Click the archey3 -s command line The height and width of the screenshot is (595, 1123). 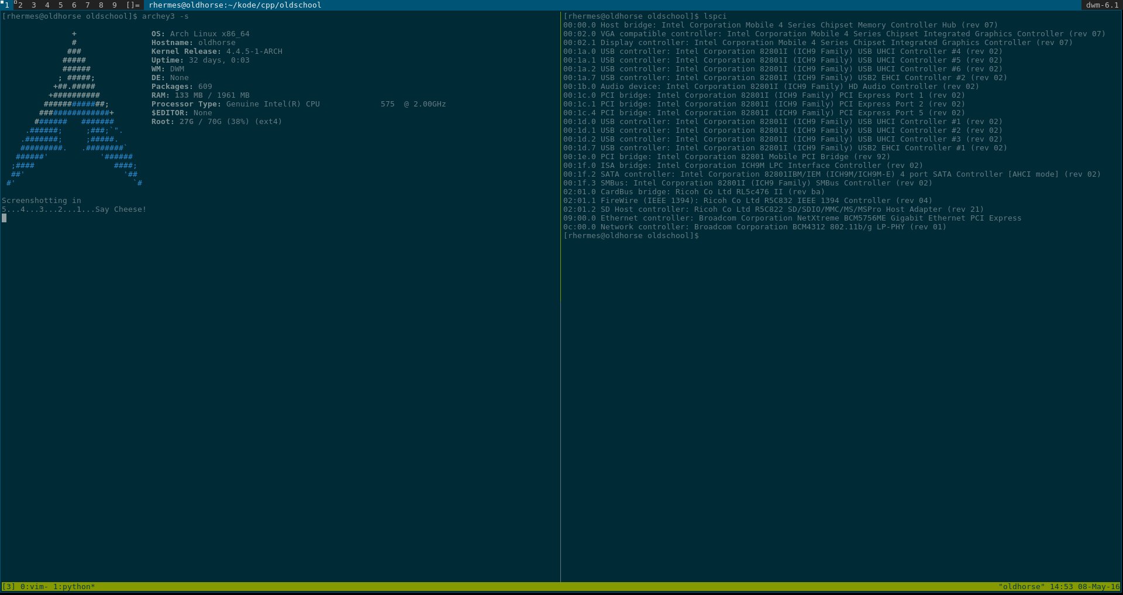point(95,16)
